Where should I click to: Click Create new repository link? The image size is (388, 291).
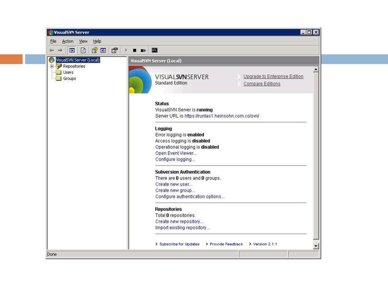click(x=179, y=221)
